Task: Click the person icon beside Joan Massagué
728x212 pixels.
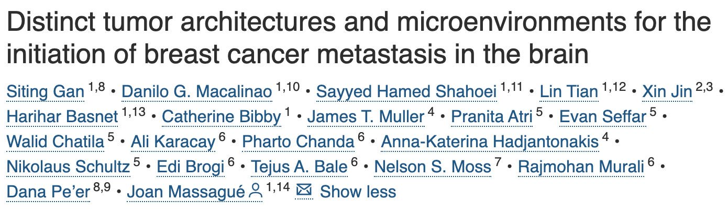Action: click(256, 191)
